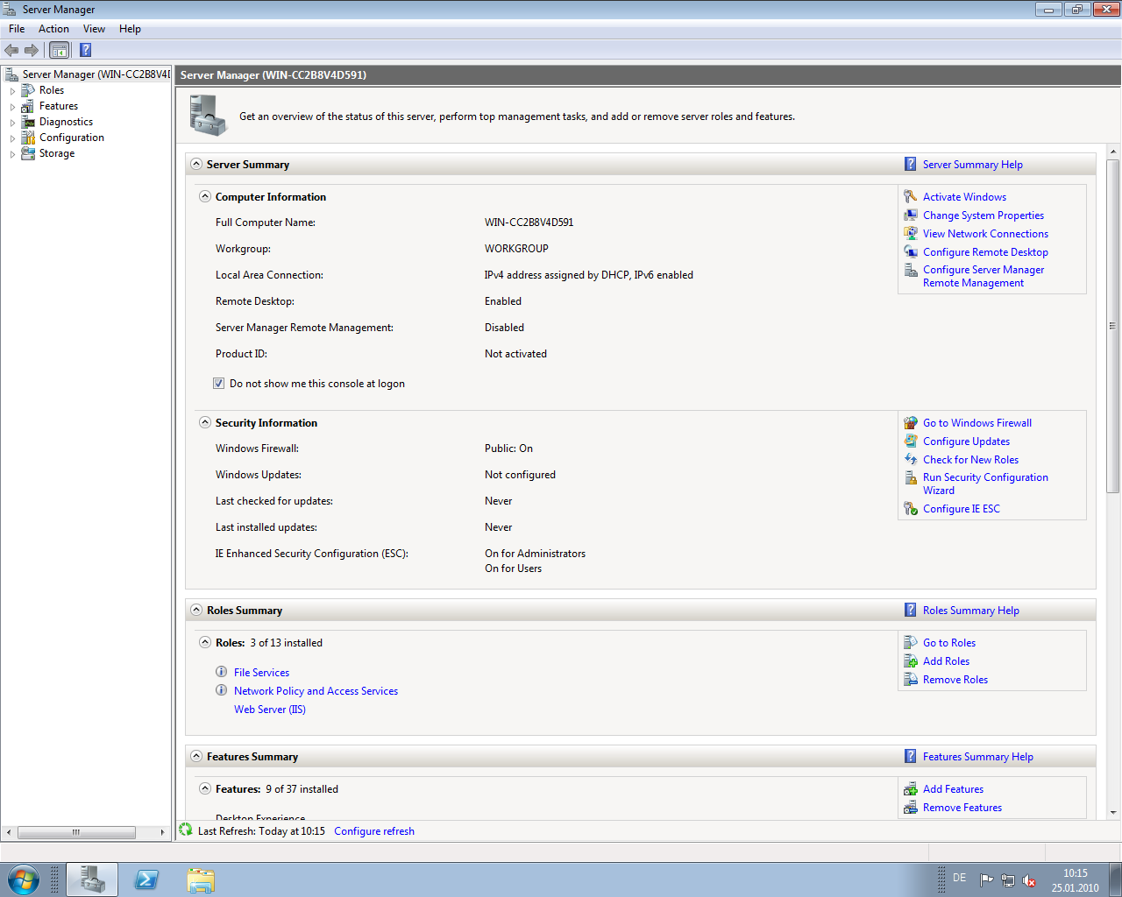Click the View Network Connections icon

tap(911, 234)
